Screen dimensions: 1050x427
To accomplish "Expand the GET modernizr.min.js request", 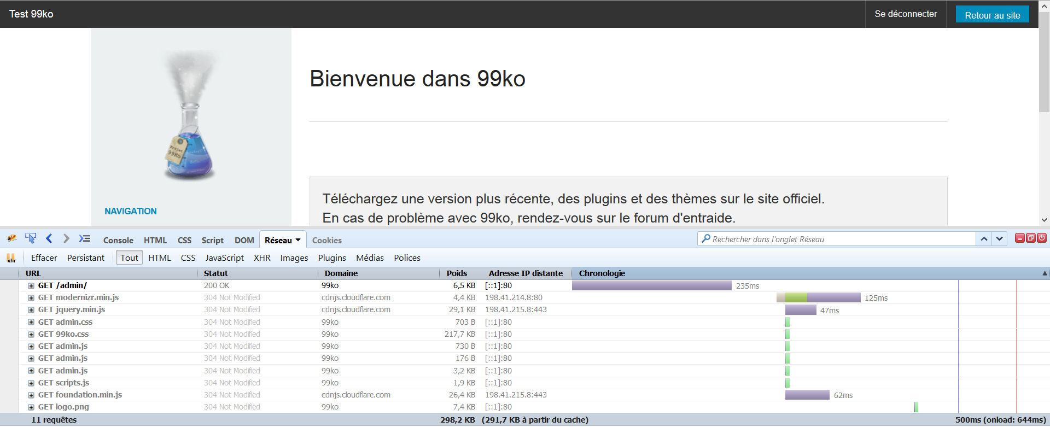I will 31,298.
